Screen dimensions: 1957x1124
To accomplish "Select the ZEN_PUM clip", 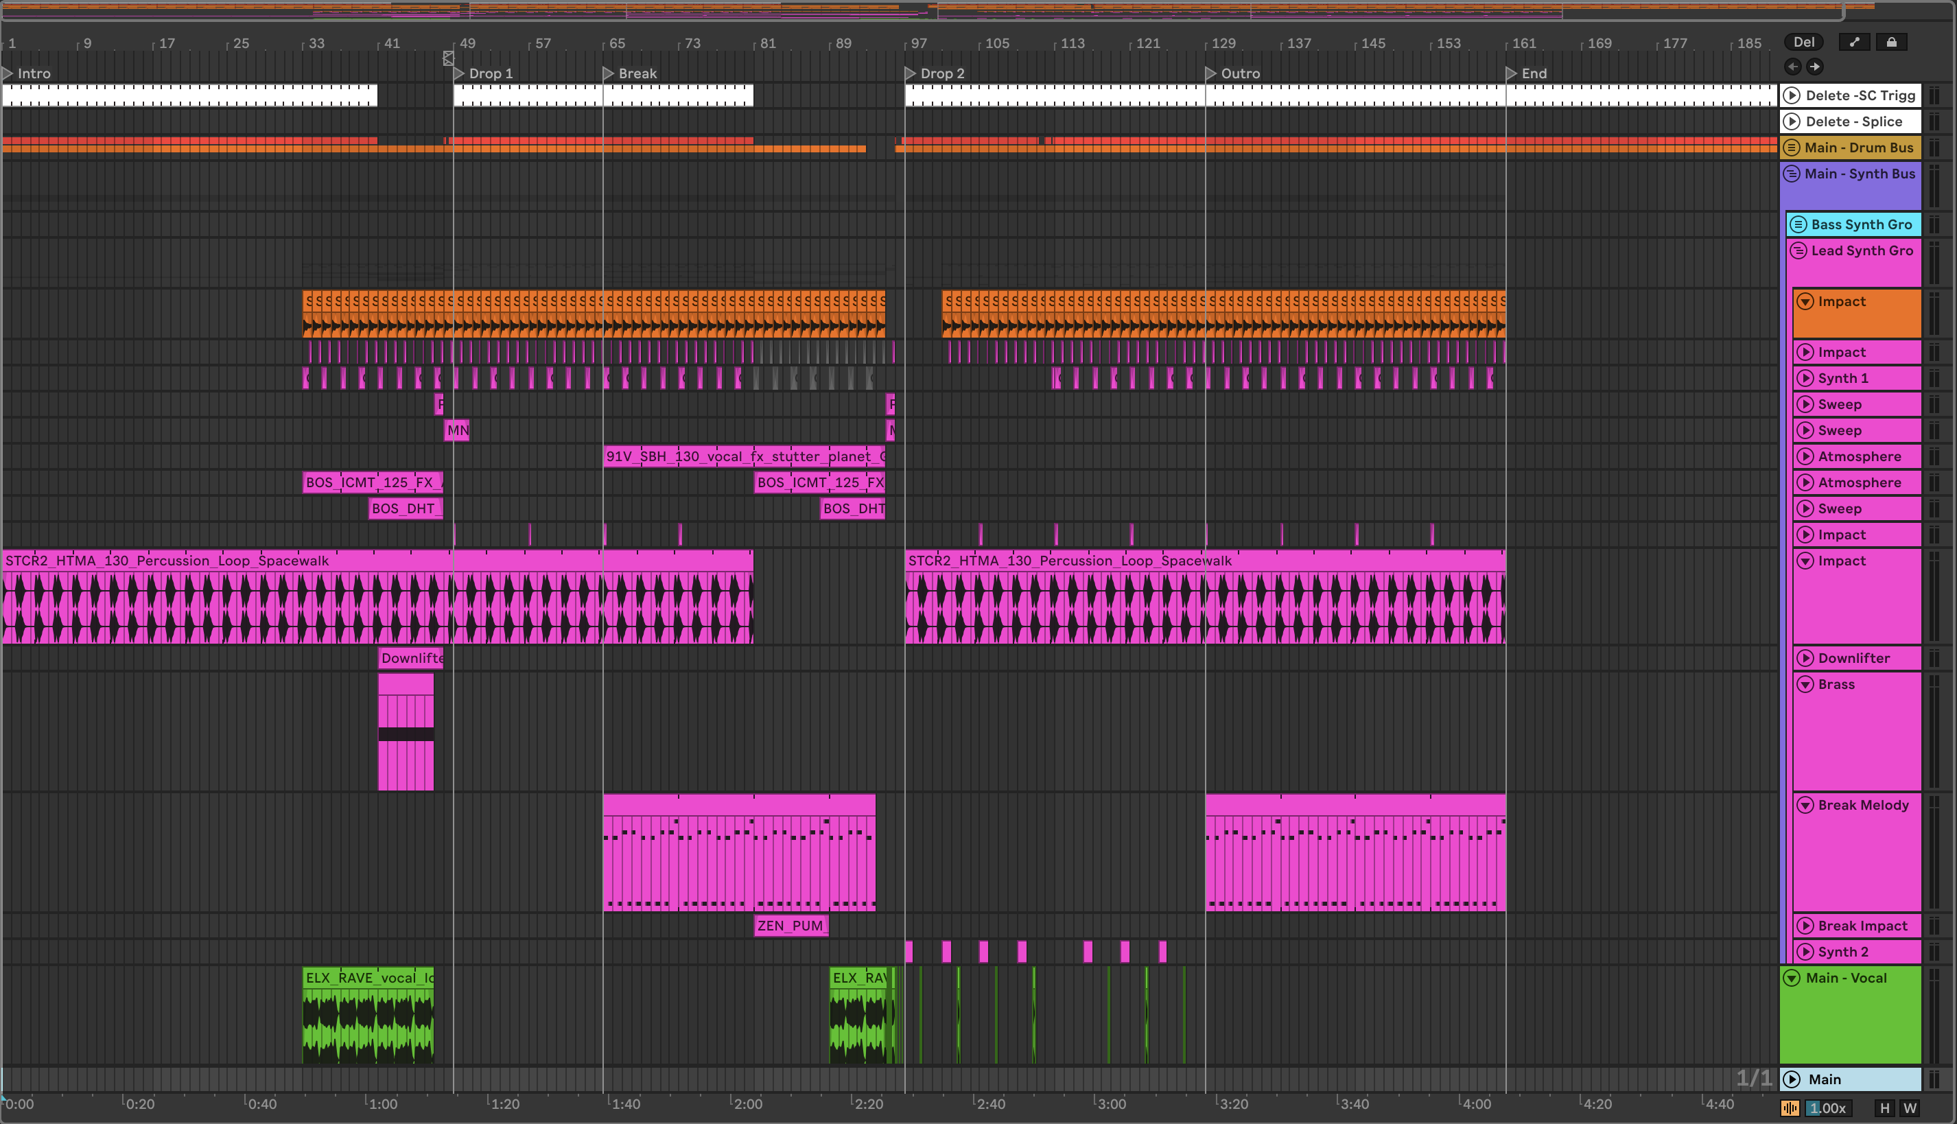I will (791, 925).
